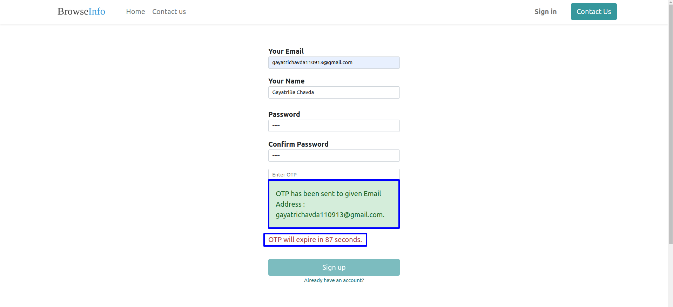Focus the Your Name field with GayatriBa Chavda
The image size is (673, 307).
coord(334,92)
